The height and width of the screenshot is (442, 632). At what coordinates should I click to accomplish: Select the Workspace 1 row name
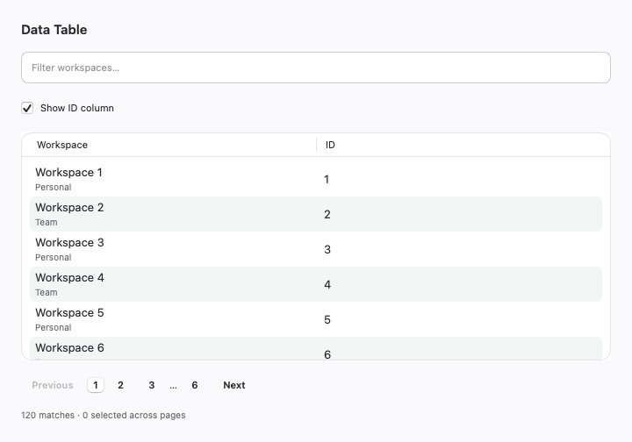click(68, 172)
